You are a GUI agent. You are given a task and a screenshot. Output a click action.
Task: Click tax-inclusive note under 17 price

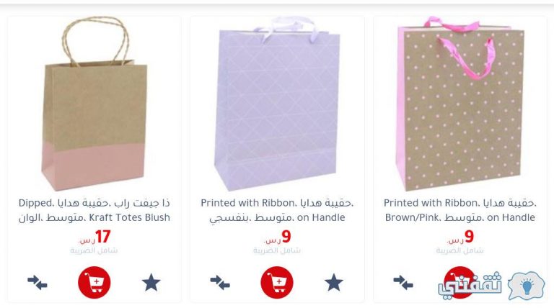point(94,250)
